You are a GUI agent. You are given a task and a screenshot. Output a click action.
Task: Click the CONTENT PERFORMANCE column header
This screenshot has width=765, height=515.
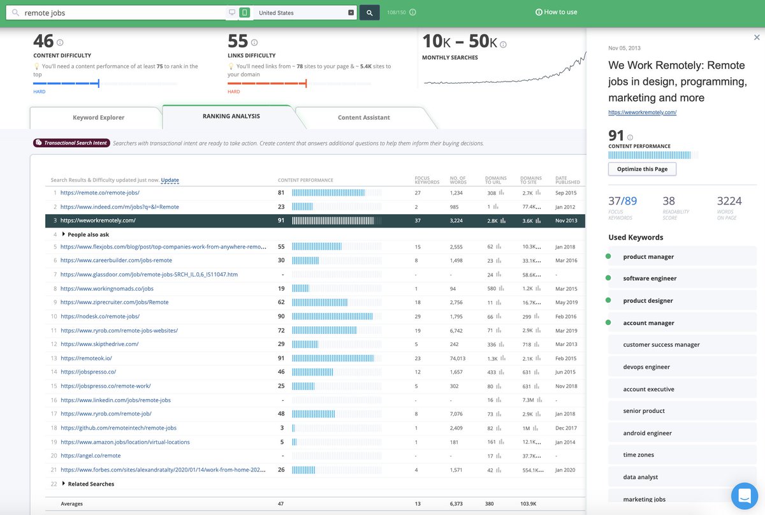coord(305,180)
